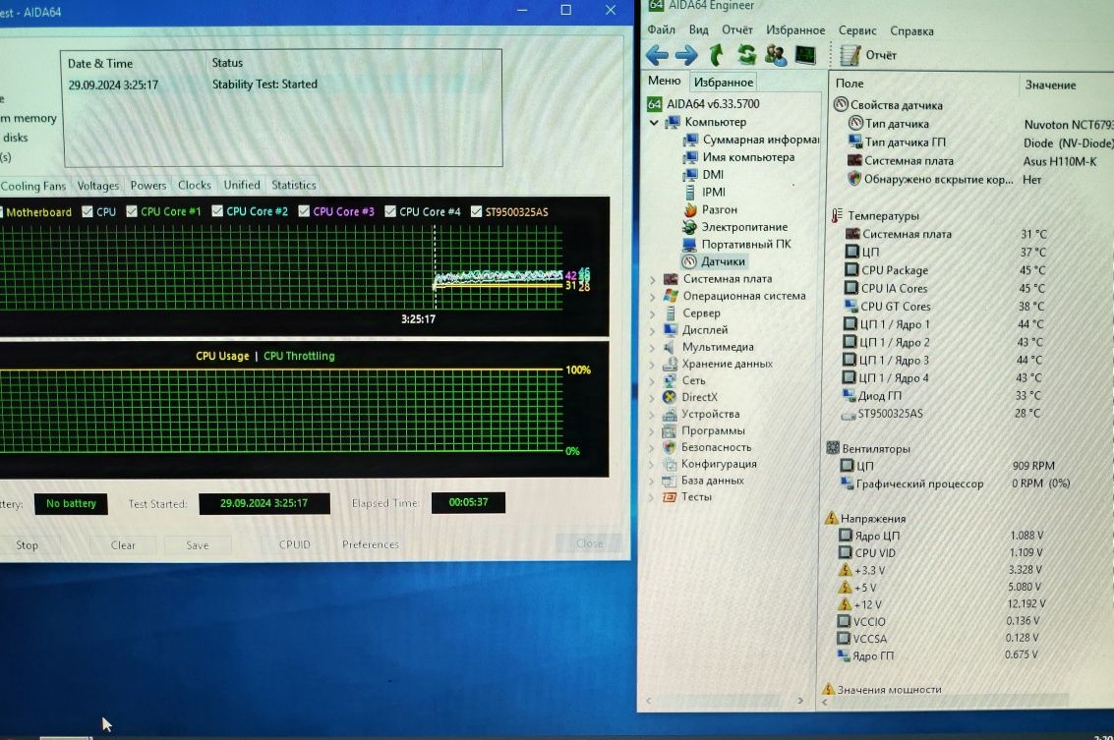Click the Мультимедиа speaker icon

(x=670, y=347)
